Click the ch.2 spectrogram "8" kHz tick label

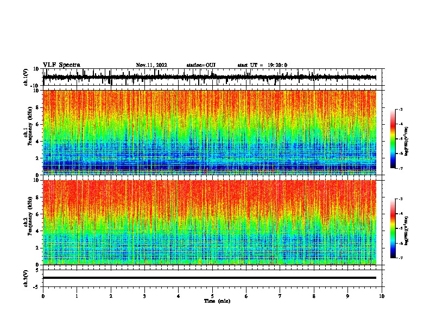37,197
